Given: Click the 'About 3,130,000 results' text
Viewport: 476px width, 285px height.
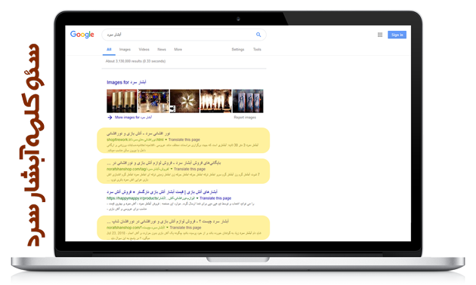Looking at the screenshot, I should [136, 61].
